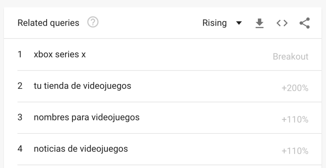Click the help question mark icon
The height and width of the screenshot is (168, 326).
coord(94,23)
